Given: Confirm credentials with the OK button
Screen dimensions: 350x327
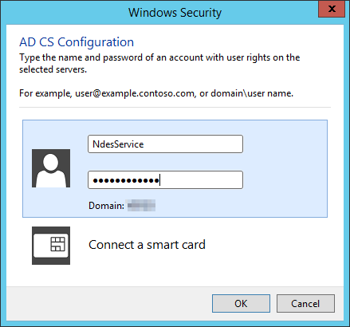Looking at the screenshot, I should pyautogui.click(x=241, y=303).
